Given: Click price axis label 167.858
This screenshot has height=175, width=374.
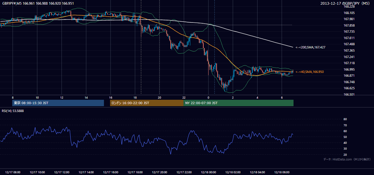Looking at the screenshot, I should [x=349, y=25].
